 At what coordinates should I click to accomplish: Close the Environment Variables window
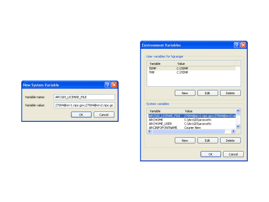(x=243, y=45)
